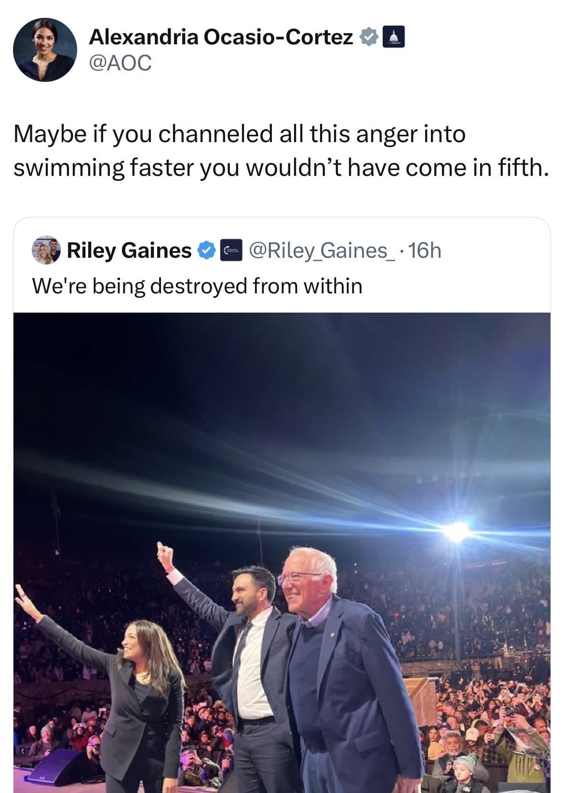Viewport: 564px width, 793px height.
Task: Click the gray verified badge beside Ocasio-Cortez
Action: [369, 37]
